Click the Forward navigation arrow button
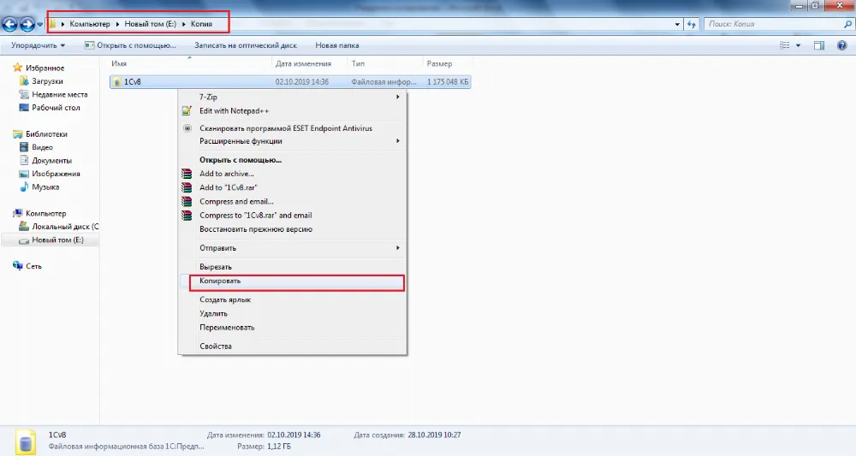The height and width of the screenshot is (456, 856). (27, 24)
